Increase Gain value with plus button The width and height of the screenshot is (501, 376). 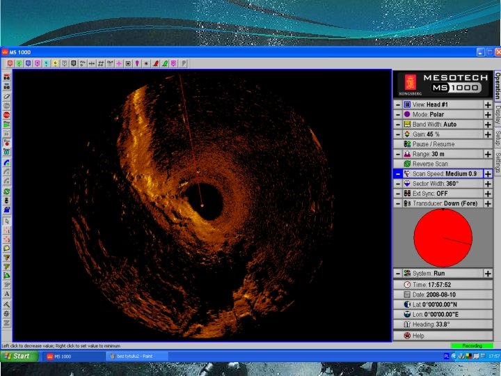tap(488, 134)
